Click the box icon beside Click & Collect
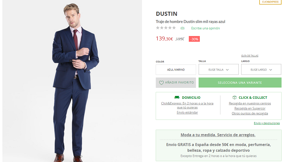The image size is (304, 162). click(234, 98)
